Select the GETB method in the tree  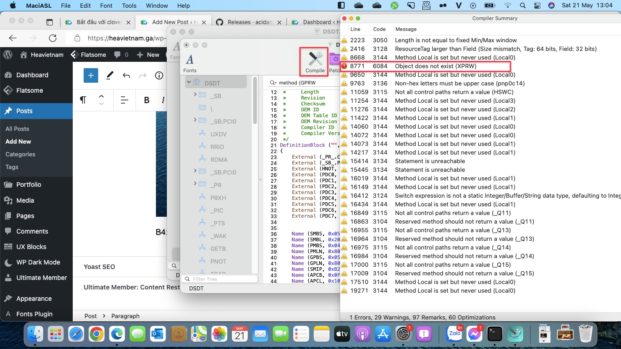click(x=218, y=249)
